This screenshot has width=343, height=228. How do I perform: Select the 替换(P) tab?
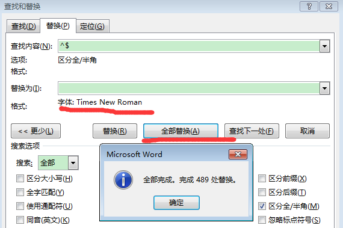pos(58,26)
